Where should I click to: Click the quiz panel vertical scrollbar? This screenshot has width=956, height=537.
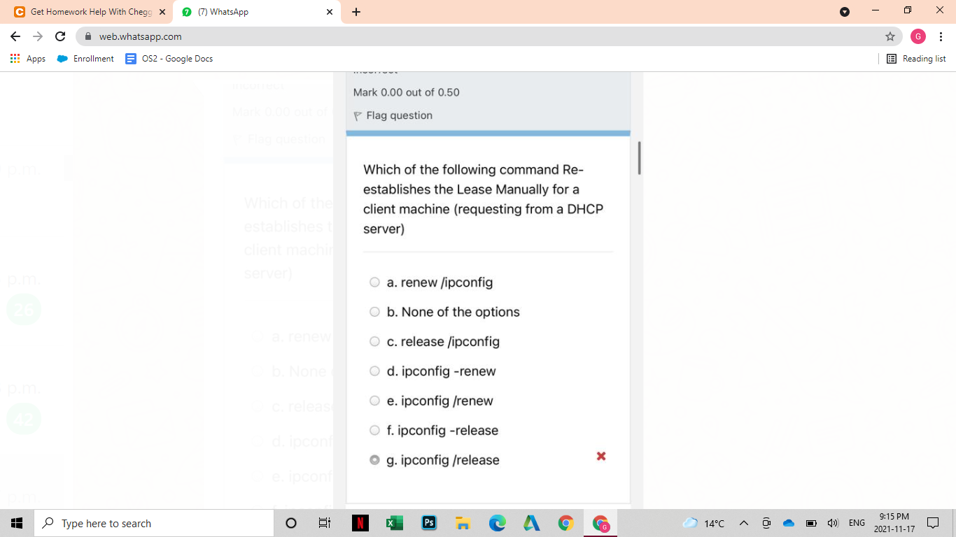(639, 157)
